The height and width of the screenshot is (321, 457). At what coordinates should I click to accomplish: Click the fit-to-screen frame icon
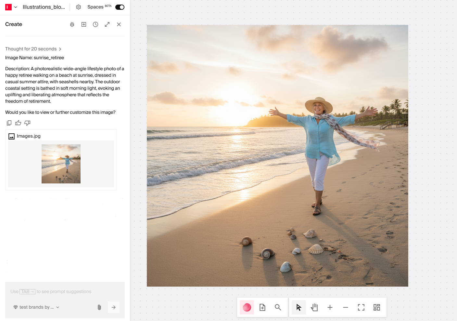click(x=361, y=307)
